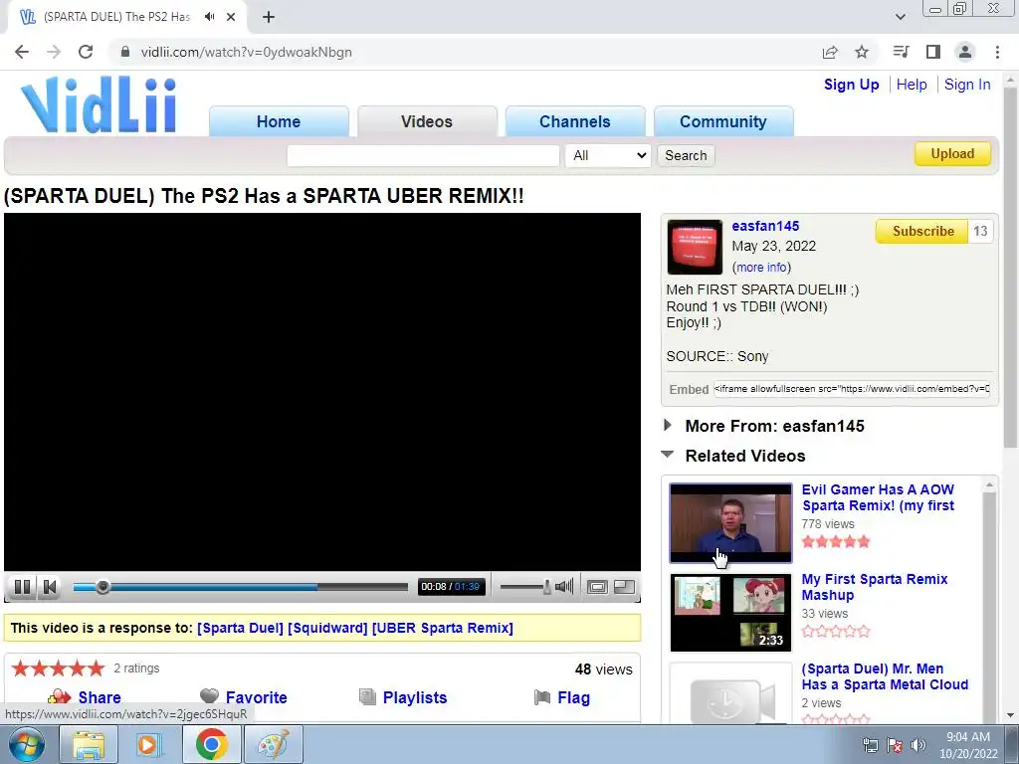Screen dimensions: 1019x764
Task: Pause the video with the pause button
Action: (x=22, y=587)
